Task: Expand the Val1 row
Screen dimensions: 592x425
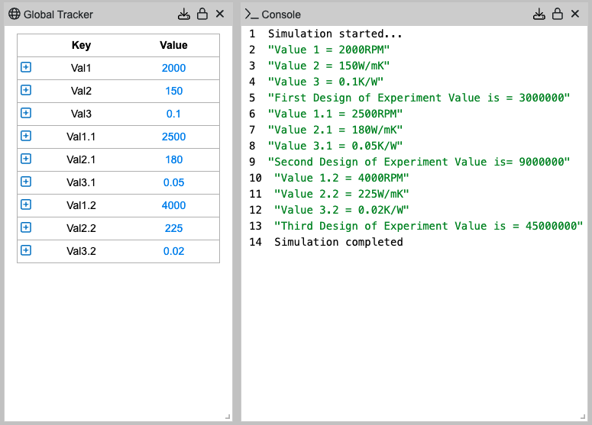Action: click(26, 67)
